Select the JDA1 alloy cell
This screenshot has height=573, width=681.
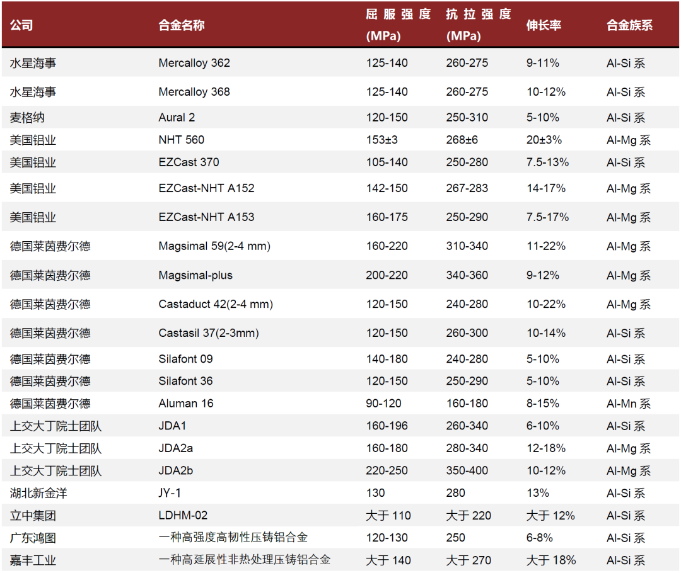[x=172, y=426]
